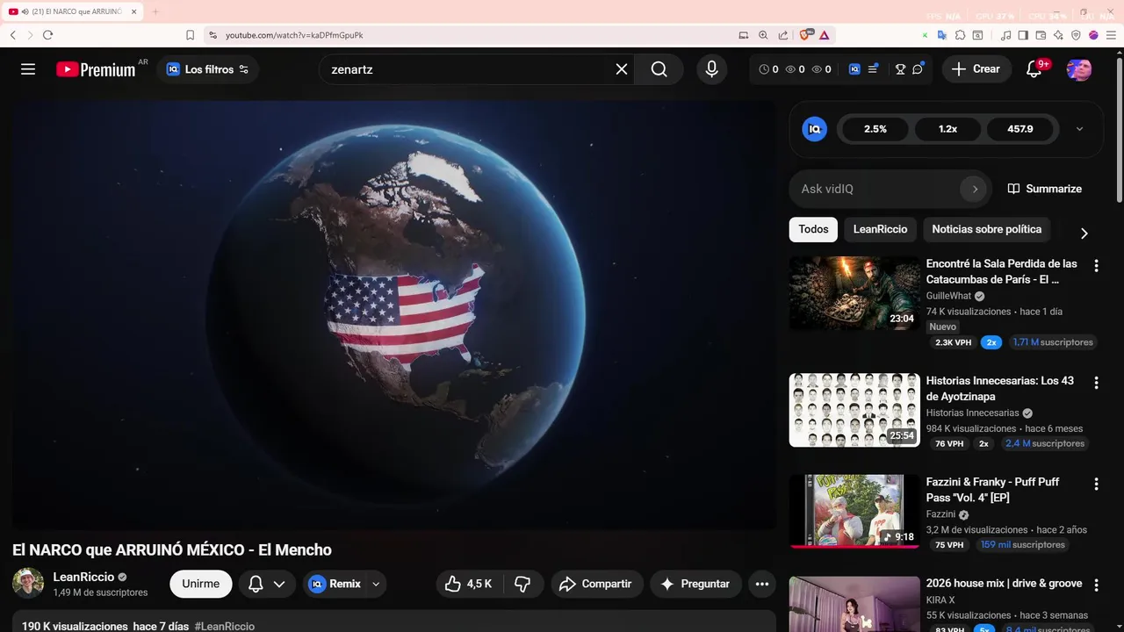This screenshot has width=1124, height=632.
Task: Open the 43 de Ayotzinapa video thumbnail
Action: pos(854,410)
